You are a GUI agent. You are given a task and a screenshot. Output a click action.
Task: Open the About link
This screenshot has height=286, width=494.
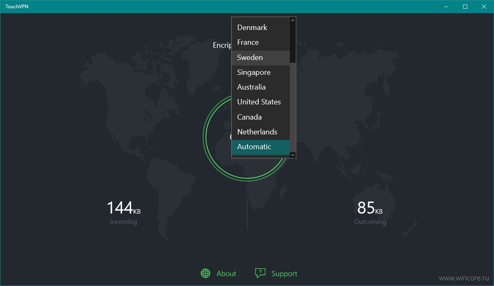pos(226,274)
